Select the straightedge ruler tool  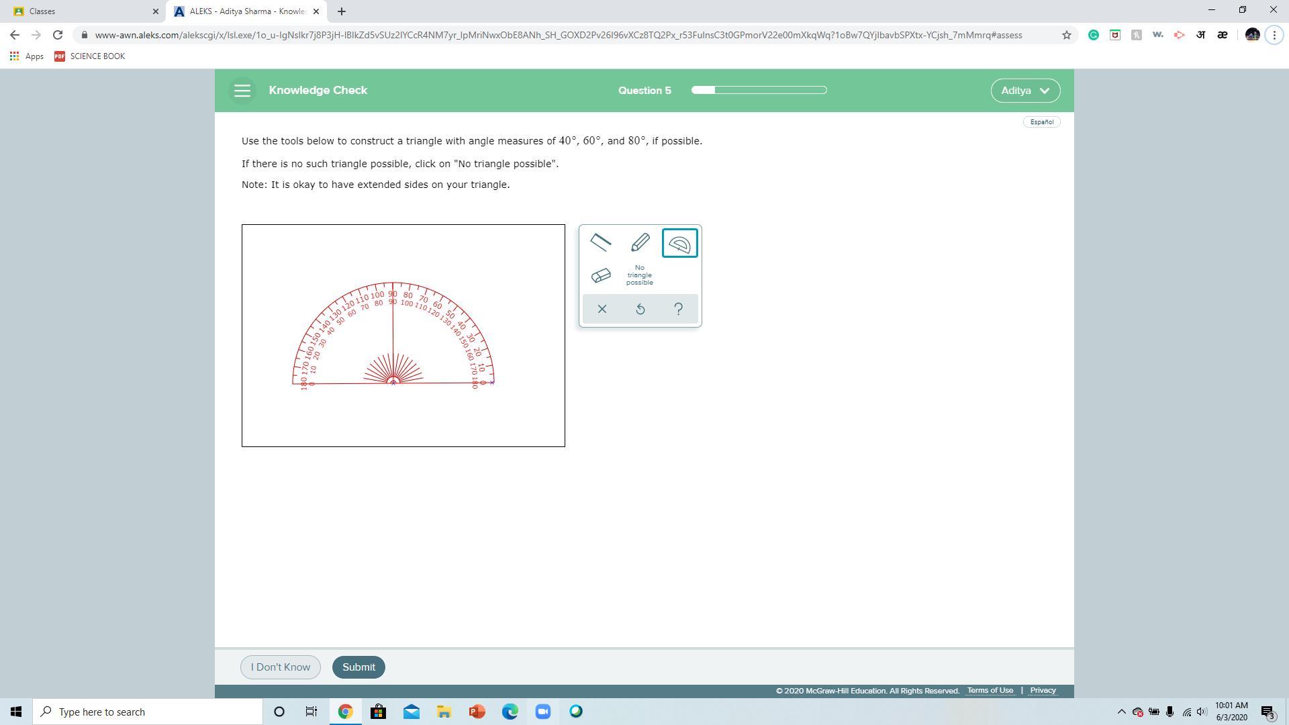coord(600,242)
